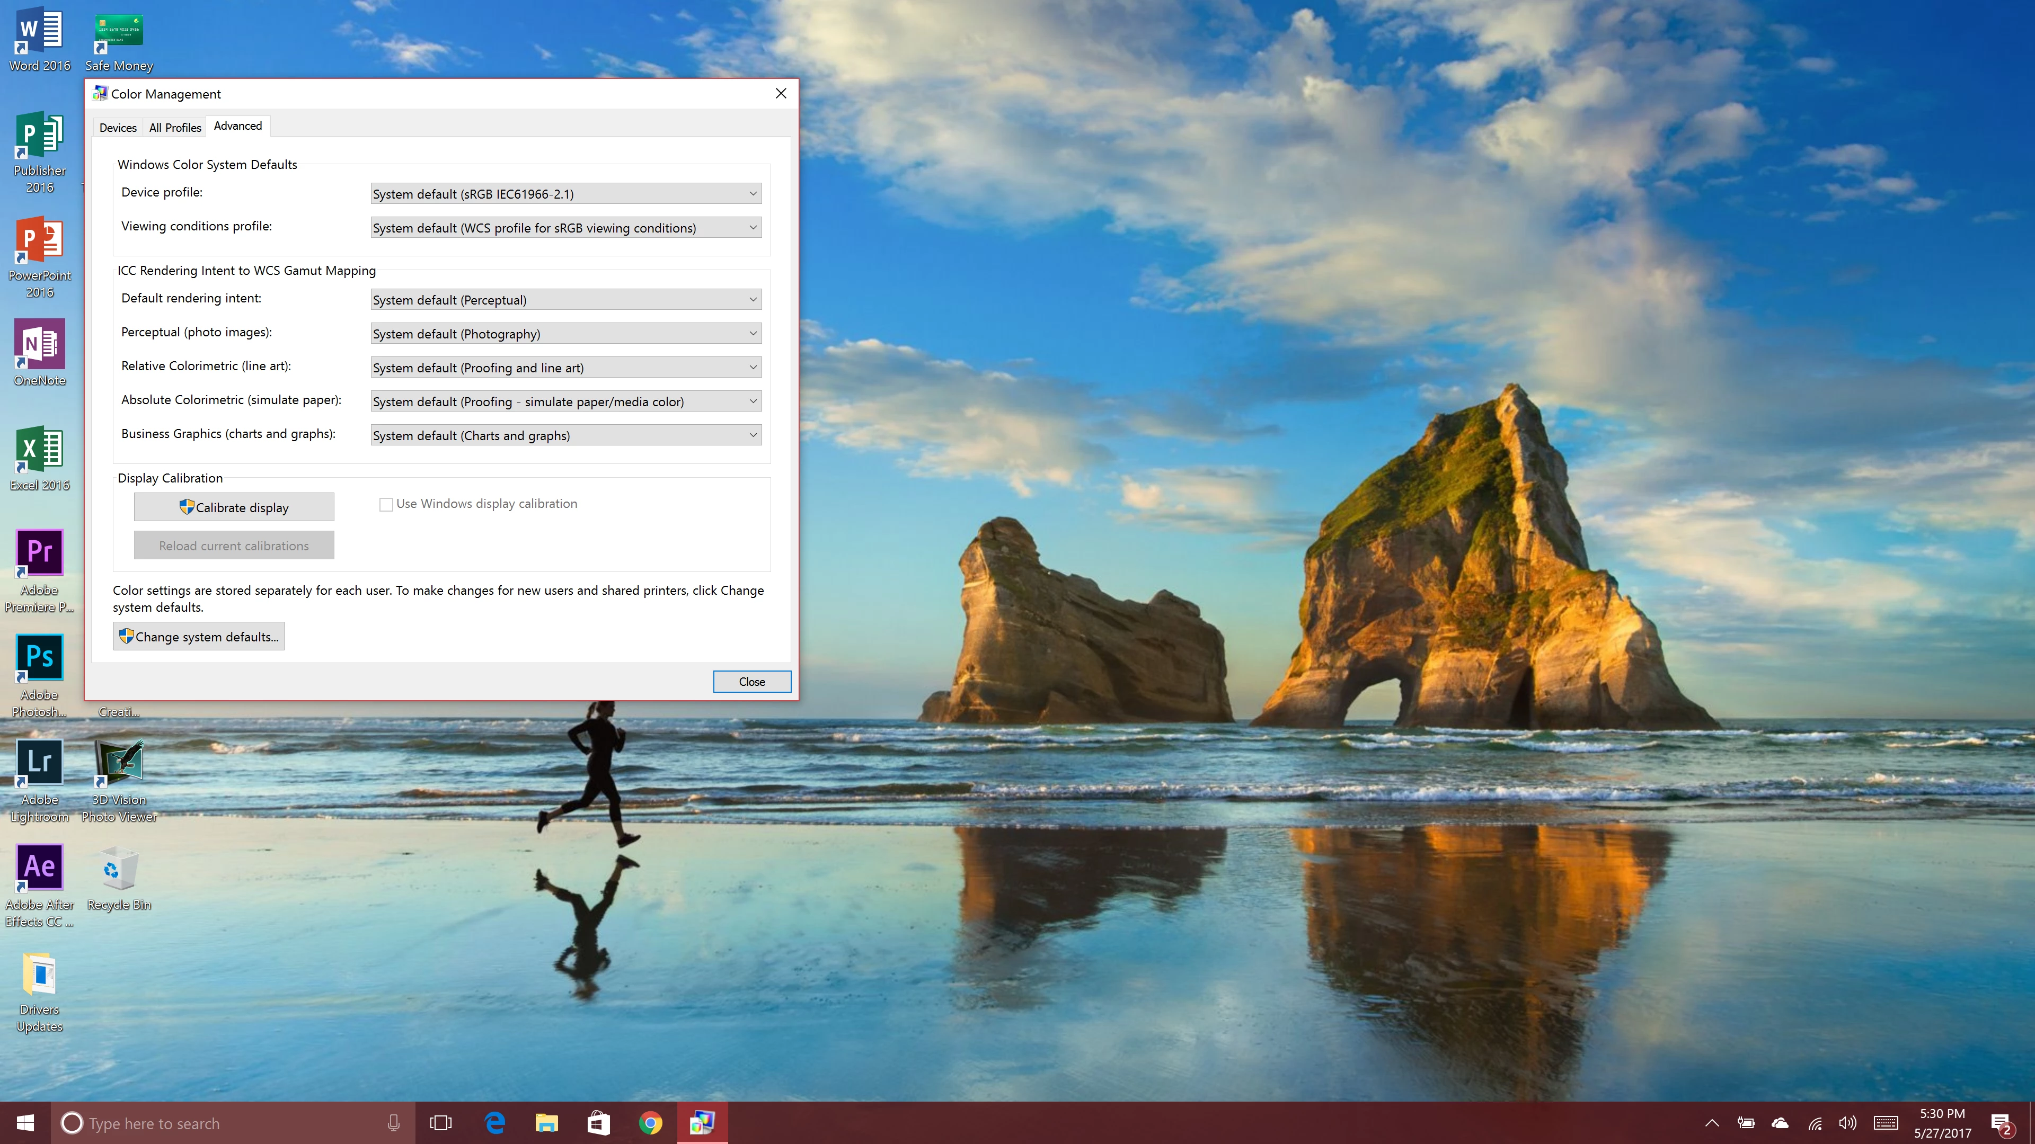Open Viewing conditions profile dropdown

click(x=565, y=227)
